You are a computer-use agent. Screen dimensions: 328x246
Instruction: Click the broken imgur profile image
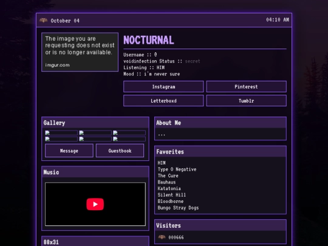point(80,52)
